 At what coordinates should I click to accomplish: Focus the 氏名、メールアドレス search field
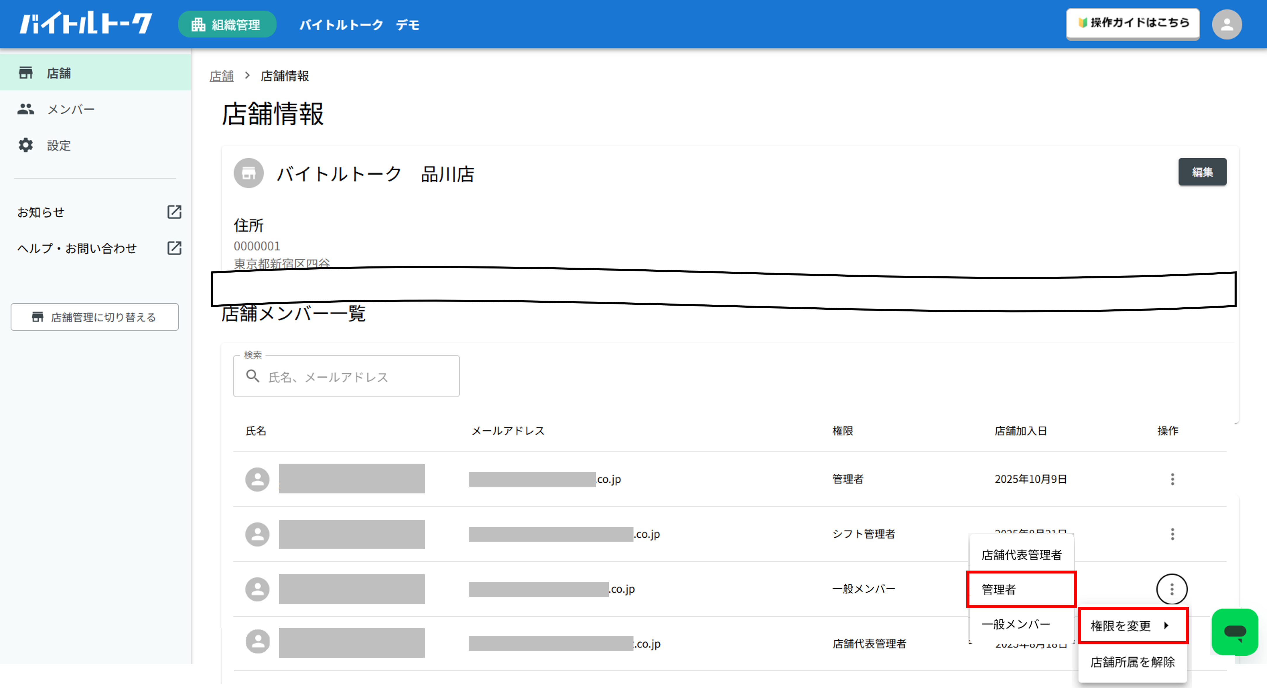pyautogui.click(x=346, y=376)
